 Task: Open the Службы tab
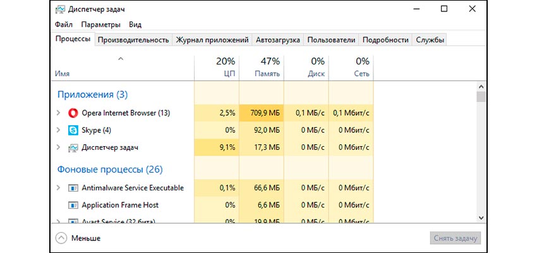430,40
